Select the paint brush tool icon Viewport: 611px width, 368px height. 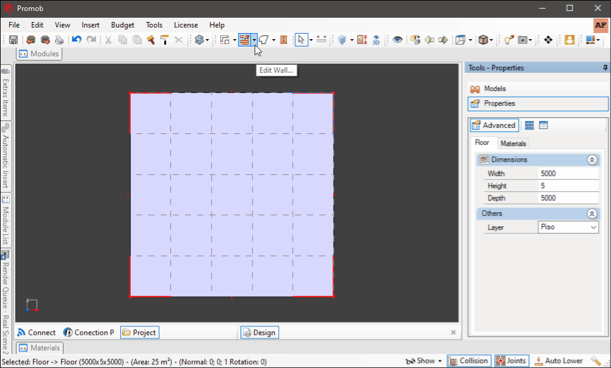point(150,40)
